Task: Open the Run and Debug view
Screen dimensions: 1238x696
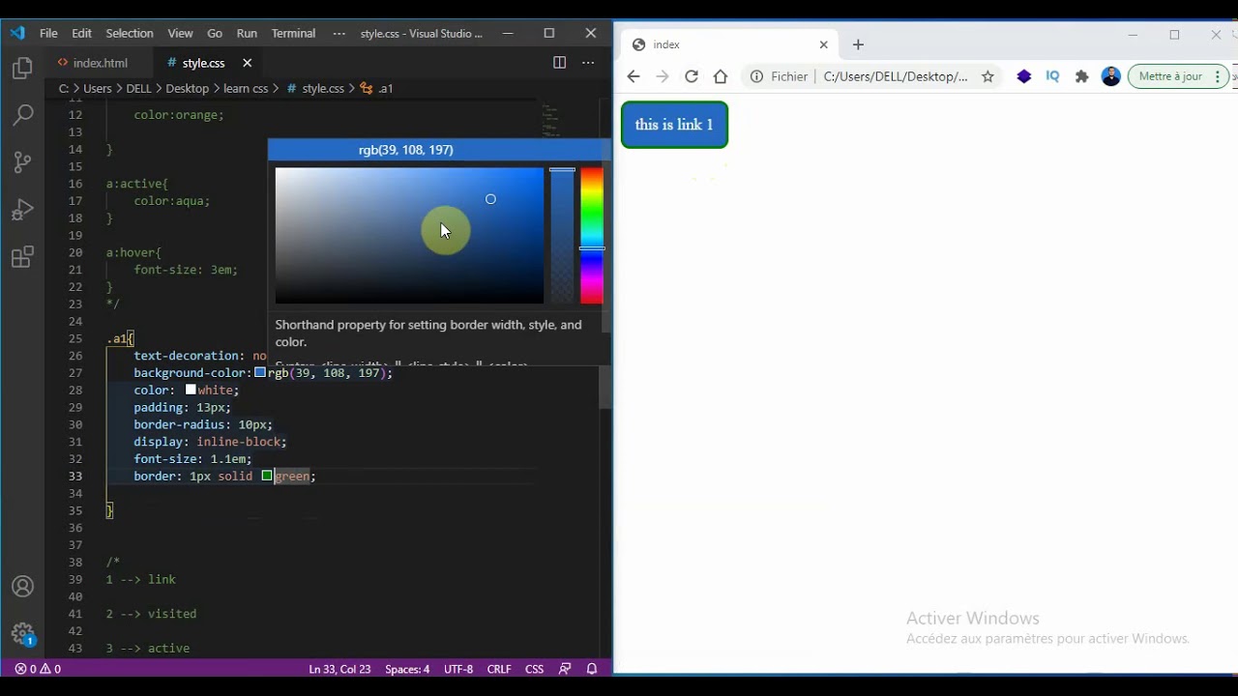Action: coord(22,210)
